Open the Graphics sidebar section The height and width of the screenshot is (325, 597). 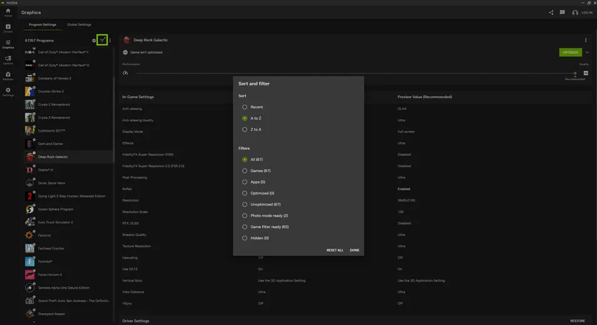pyautogui.click(x=8, y=44)
